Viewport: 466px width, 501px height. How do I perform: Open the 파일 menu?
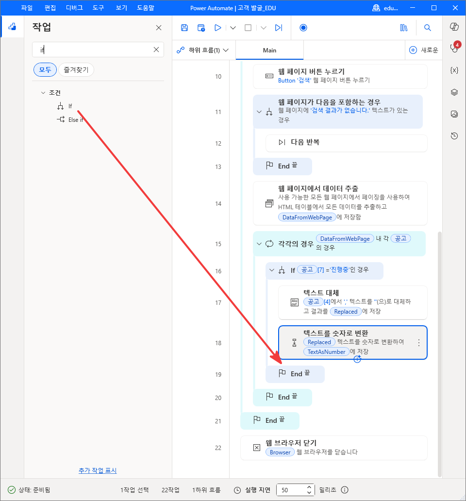27,8
